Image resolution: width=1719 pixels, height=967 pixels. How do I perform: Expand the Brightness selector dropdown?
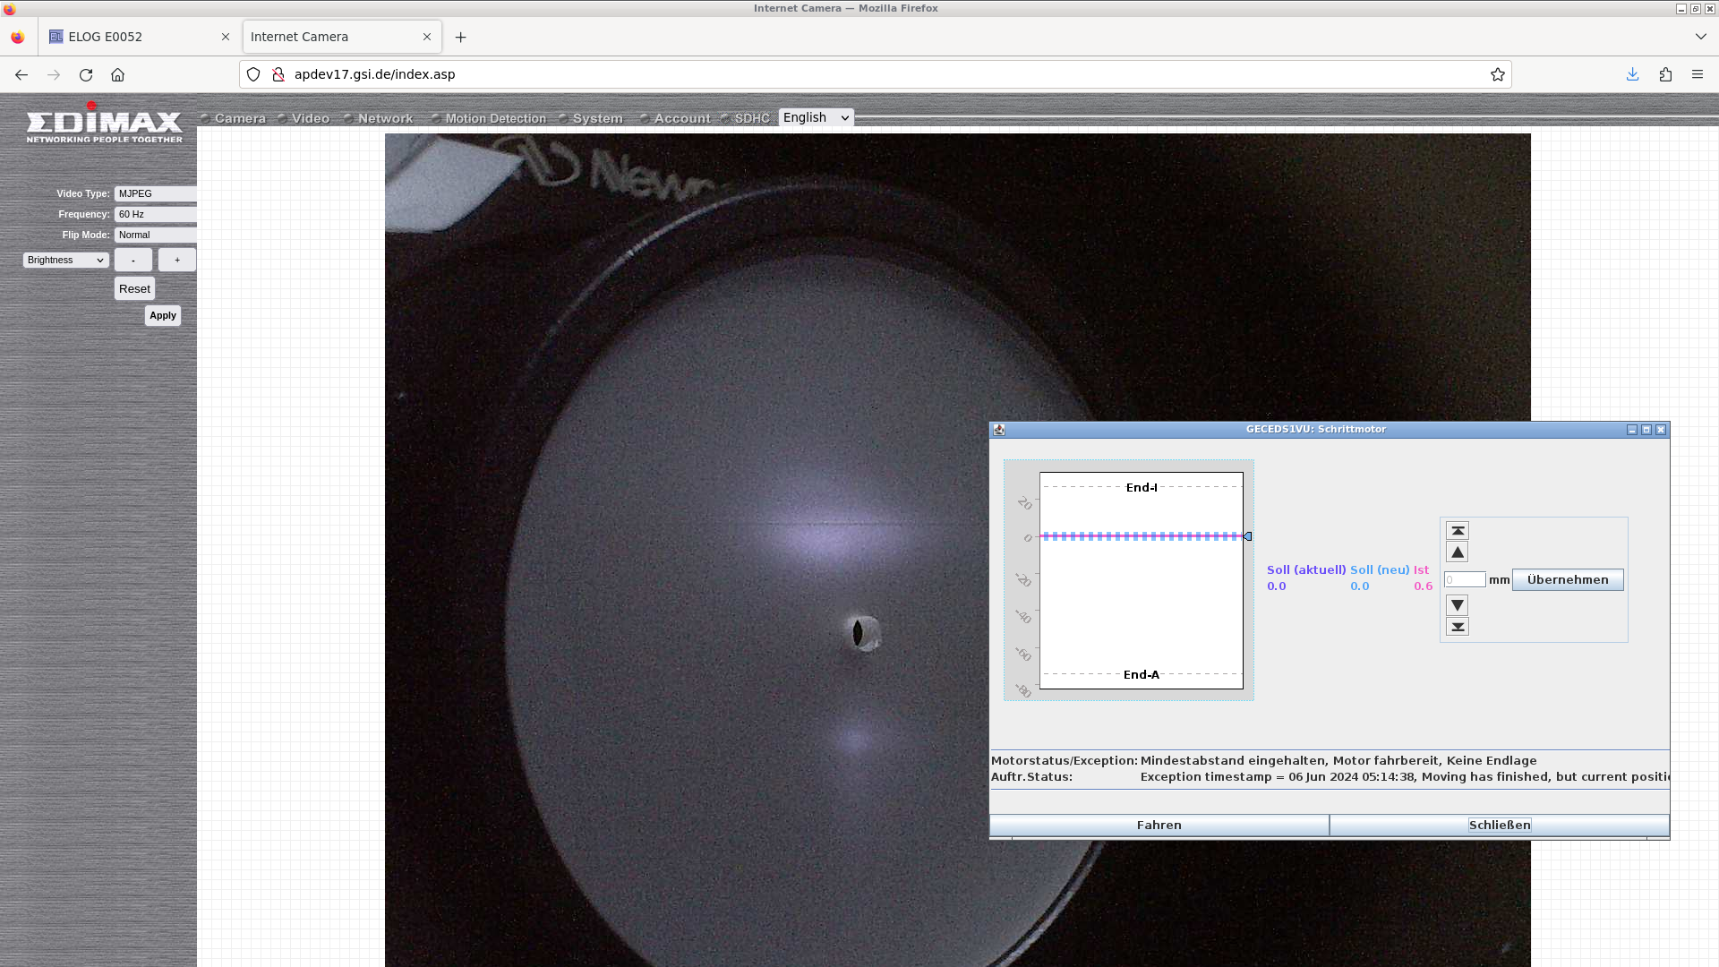click(x=66, y=260)
